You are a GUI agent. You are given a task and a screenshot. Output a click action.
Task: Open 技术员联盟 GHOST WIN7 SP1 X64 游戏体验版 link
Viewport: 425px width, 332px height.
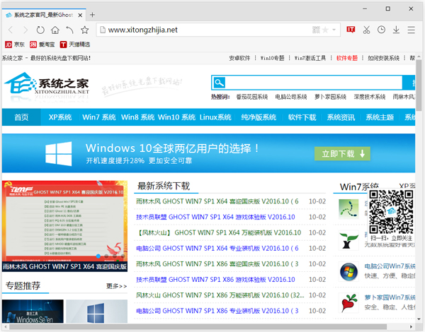tap(215, 217)
